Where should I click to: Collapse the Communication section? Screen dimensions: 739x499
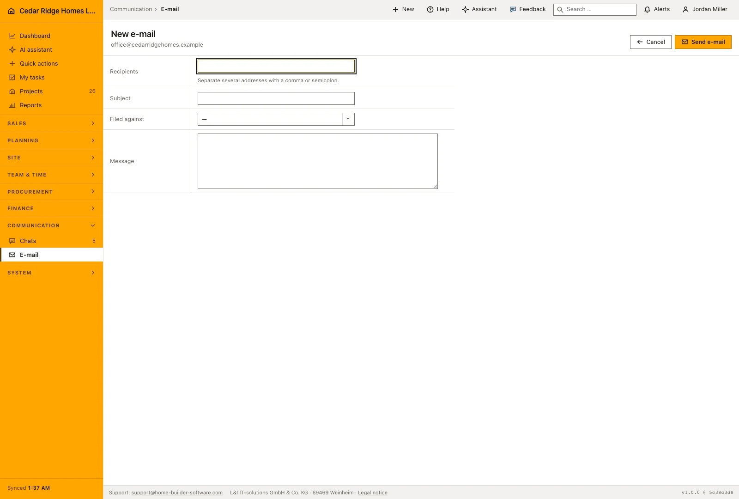coord(51,225)
